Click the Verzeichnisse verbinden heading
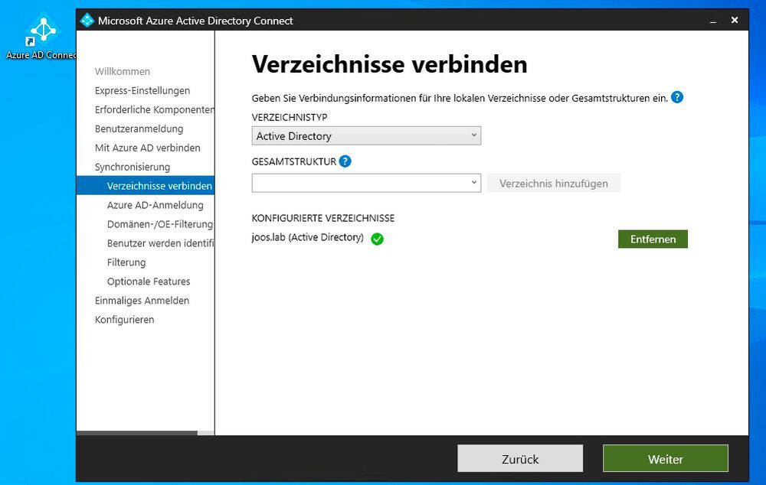766x485 pixels. pos(389,64)
